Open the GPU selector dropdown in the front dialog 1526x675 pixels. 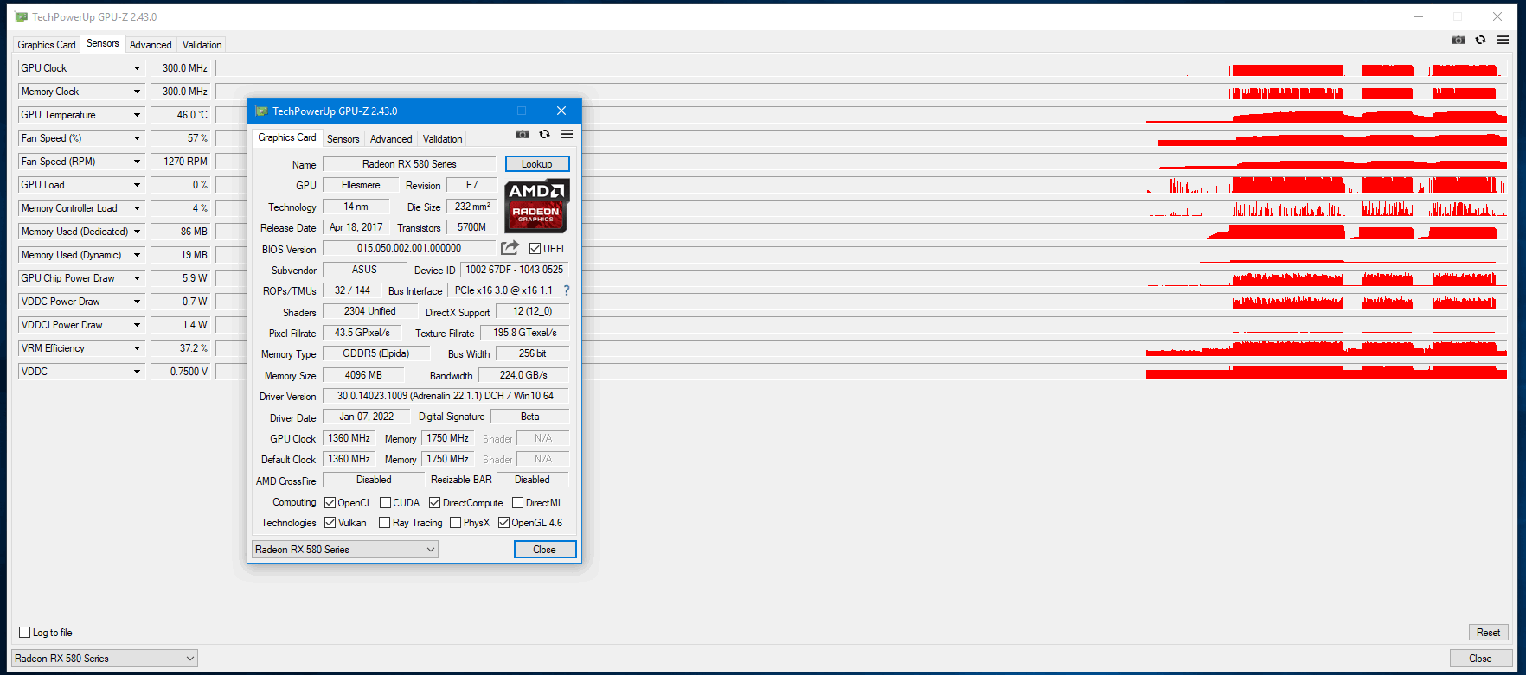(344, 549)
